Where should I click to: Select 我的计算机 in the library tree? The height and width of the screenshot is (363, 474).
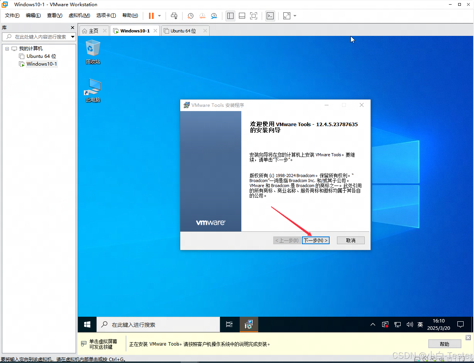click(31, 49)
